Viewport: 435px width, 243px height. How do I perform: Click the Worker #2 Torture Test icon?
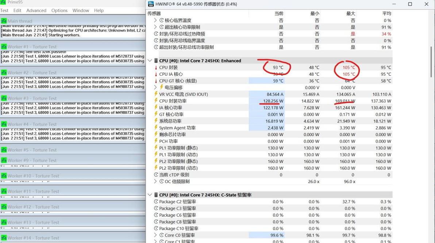[x=4, y=72]
